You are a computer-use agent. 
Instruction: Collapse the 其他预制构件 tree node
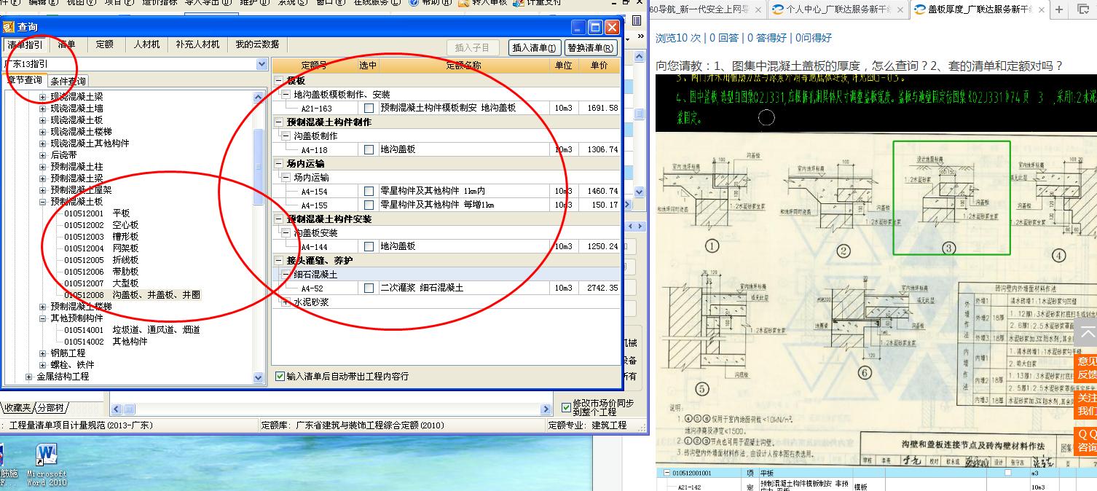click(43, 318)
